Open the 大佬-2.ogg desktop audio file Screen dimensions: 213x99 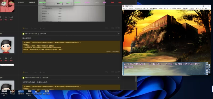[x=46, y=92]
